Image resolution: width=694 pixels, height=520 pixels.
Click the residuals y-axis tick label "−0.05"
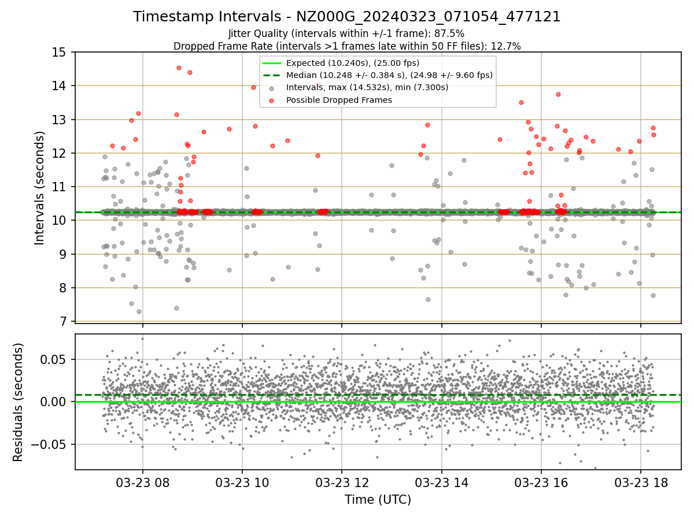[x=49, y=444]
